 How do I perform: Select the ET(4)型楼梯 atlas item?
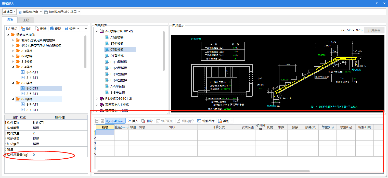click(119, 80)
